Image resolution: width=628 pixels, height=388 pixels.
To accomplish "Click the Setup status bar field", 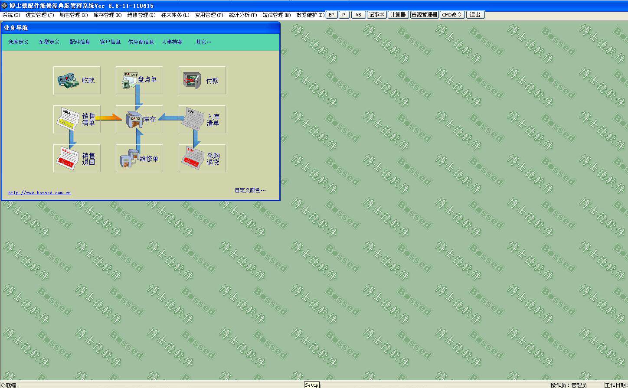I will 311,385.
